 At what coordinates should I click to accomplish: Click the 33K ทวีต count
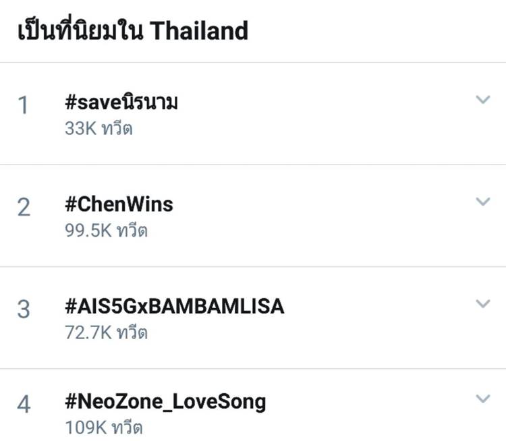[x=99, y=128]
